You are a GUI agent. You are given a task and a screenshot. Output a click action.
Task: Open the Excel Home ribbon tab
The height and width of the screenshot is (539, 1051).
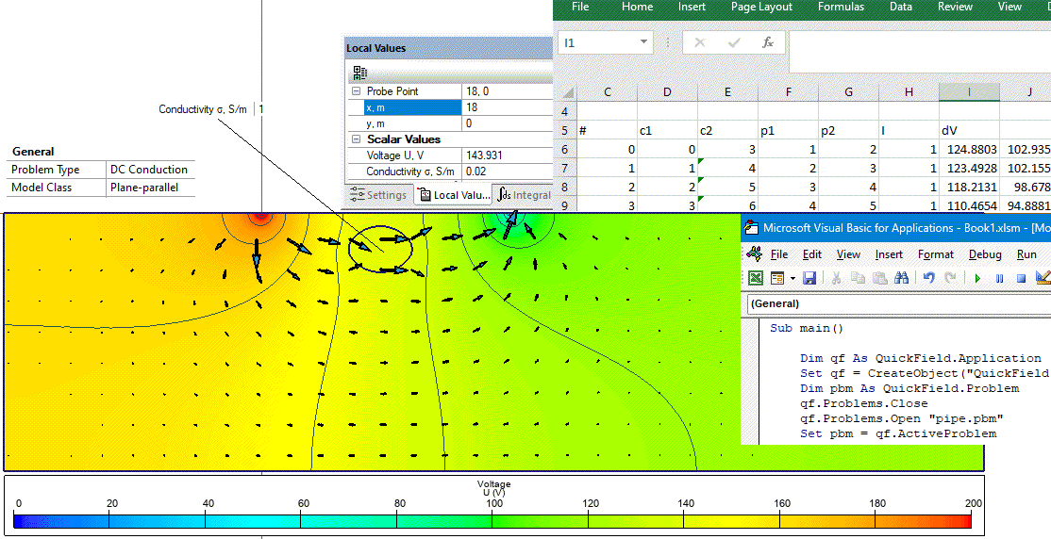point(637,7)
